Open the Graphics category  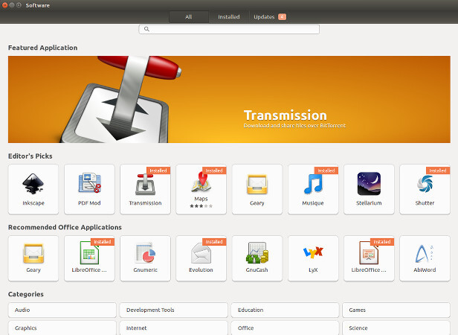click(62, 328)
